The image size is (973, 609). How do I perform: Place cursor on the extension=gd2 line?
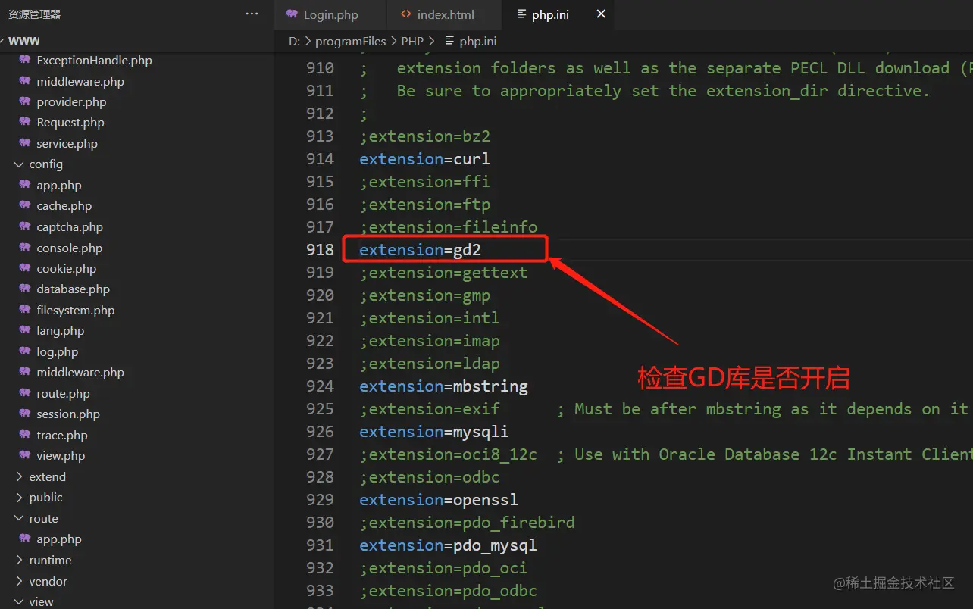coord(420,249)
